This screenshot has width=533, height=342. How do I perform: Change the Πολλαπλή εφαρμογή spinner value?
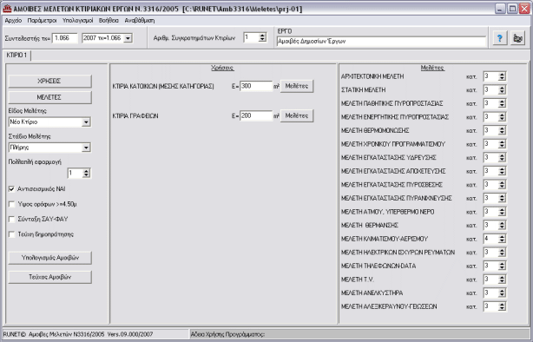coord(86,173)
